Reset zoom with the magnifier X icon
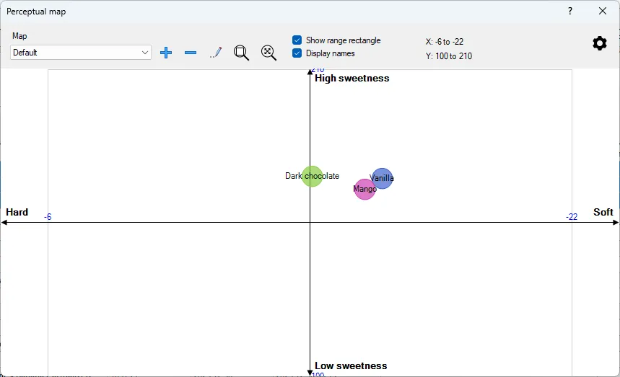 coord(269,53)
